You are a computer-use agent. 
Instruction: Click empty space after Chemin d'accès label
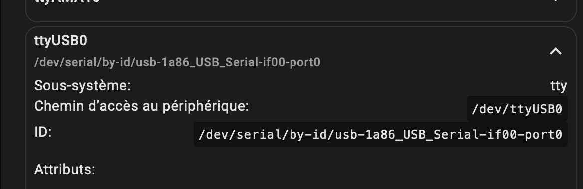point(358,107)
